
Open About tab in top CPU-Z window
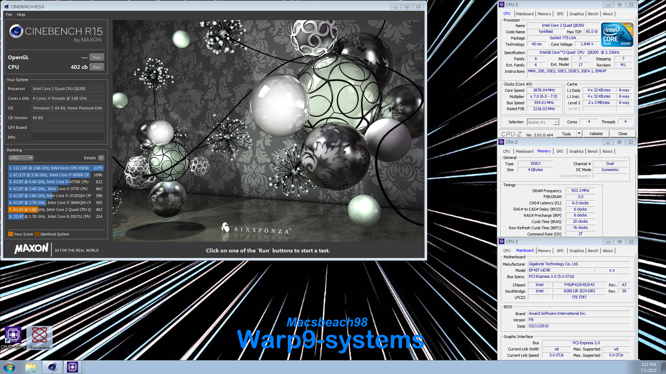coord(608,14)
